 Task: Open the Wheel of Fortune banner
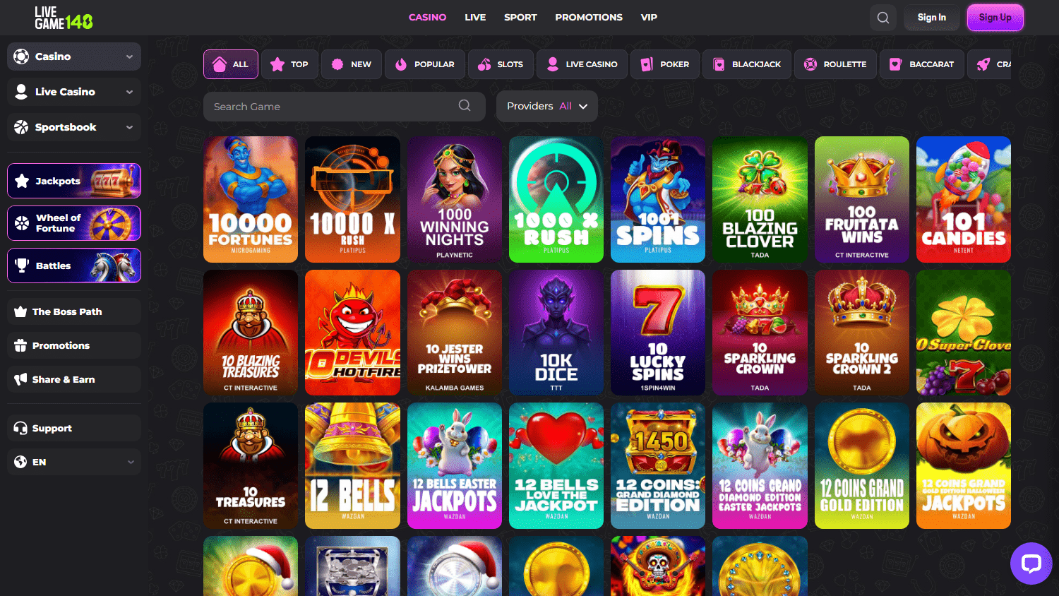[x=74, y=223]
